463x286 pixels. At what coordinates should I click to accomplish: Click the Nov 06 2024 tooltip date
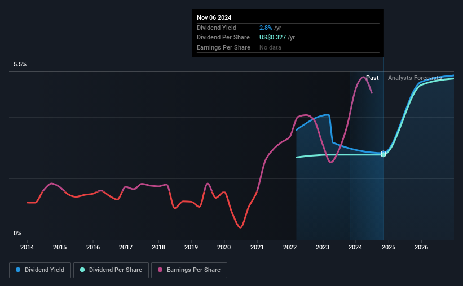[214, 17]
